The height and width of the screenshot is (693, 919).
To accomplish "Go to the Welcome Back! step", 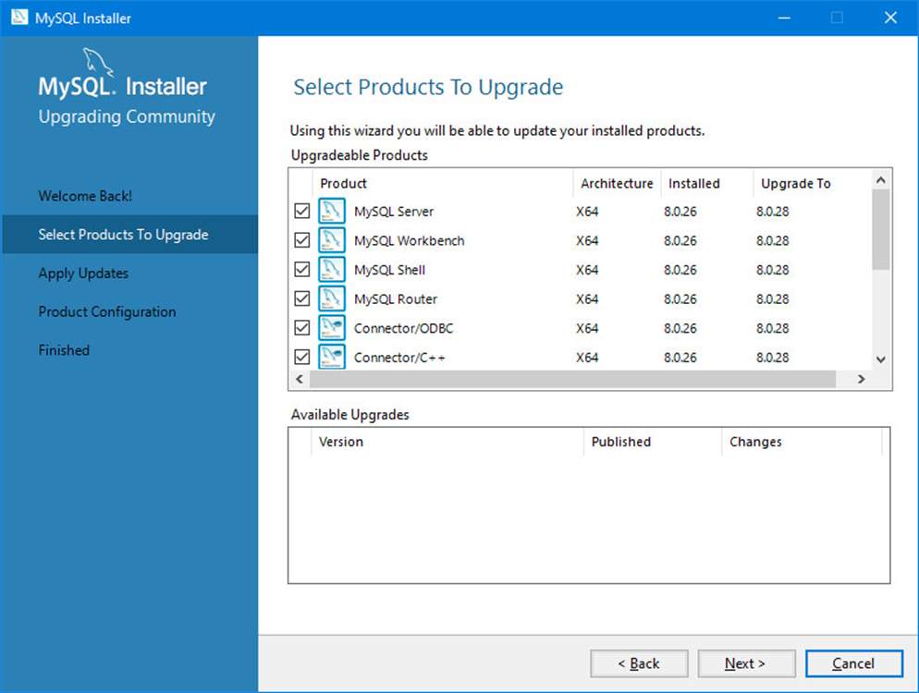I will pyautogui.click(x=85, y=196).
